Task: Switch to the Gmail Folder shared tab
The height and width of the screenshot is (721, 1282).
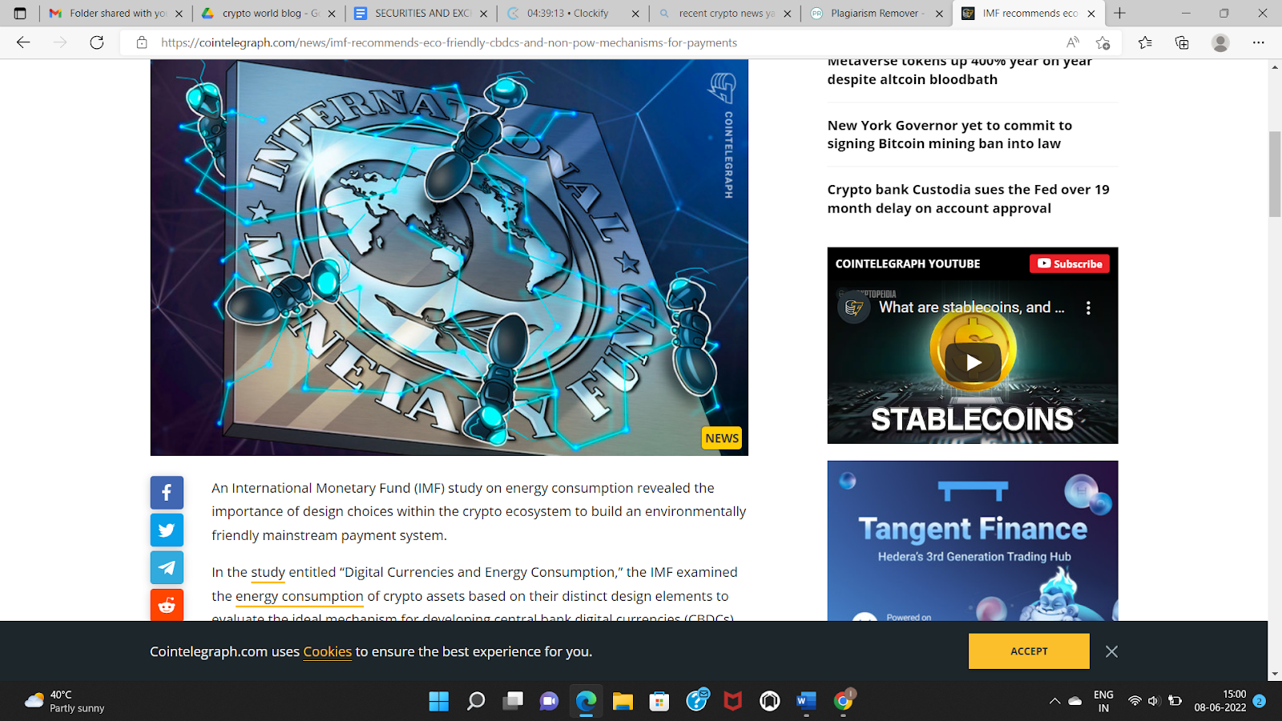Action: click(x=116, y=13)
